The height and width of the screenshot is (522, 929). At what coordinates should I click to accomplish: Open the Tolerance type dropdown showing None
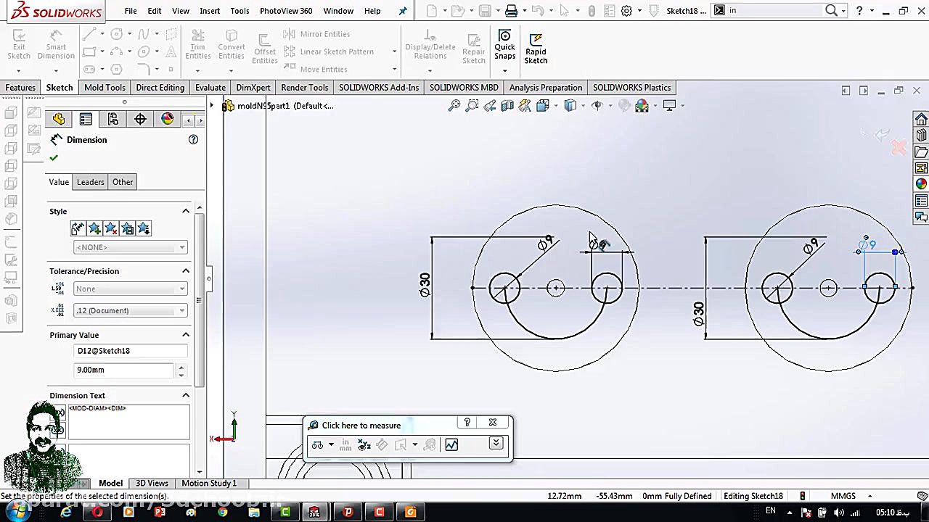pos(130,289)
